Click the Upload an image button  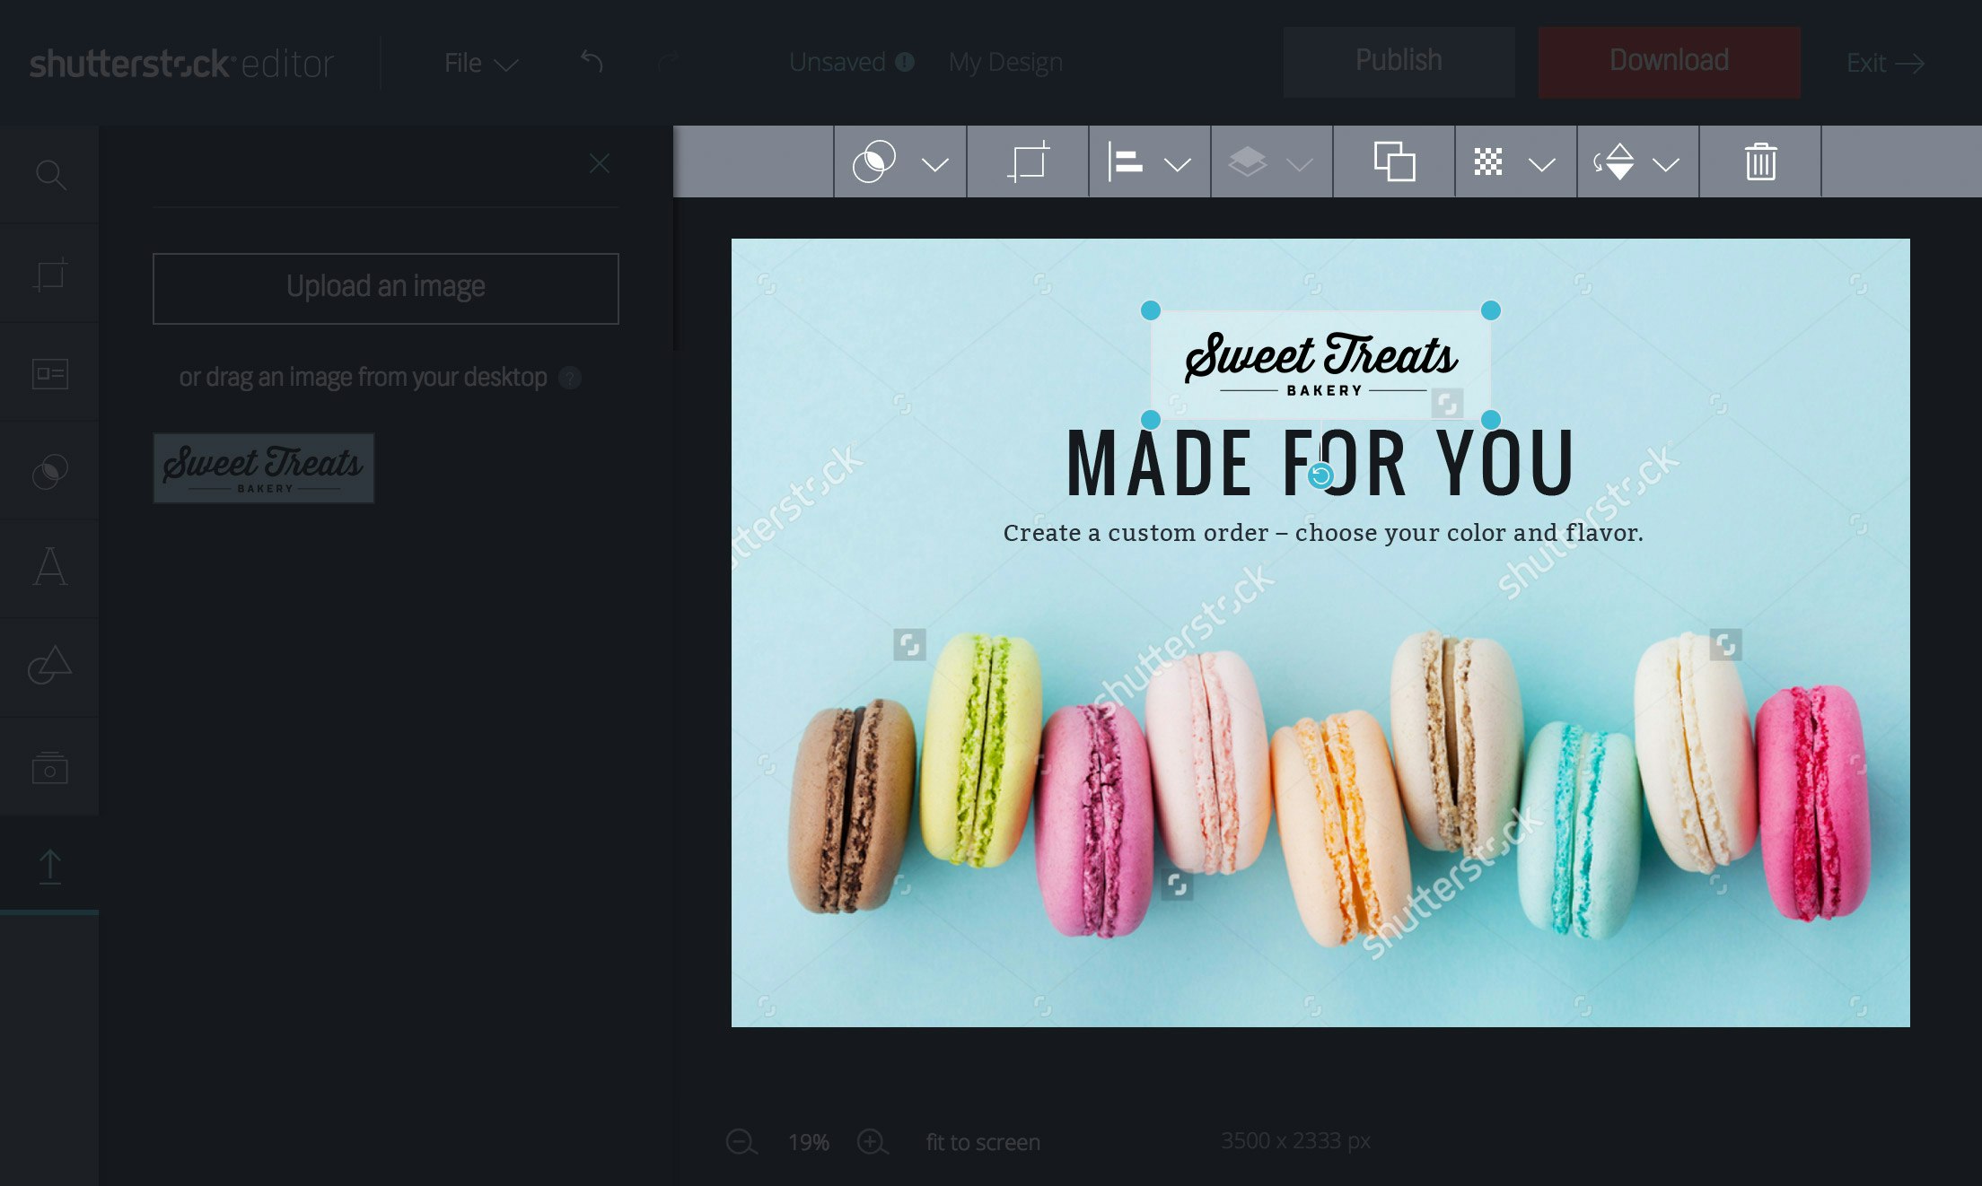point(386,288)
